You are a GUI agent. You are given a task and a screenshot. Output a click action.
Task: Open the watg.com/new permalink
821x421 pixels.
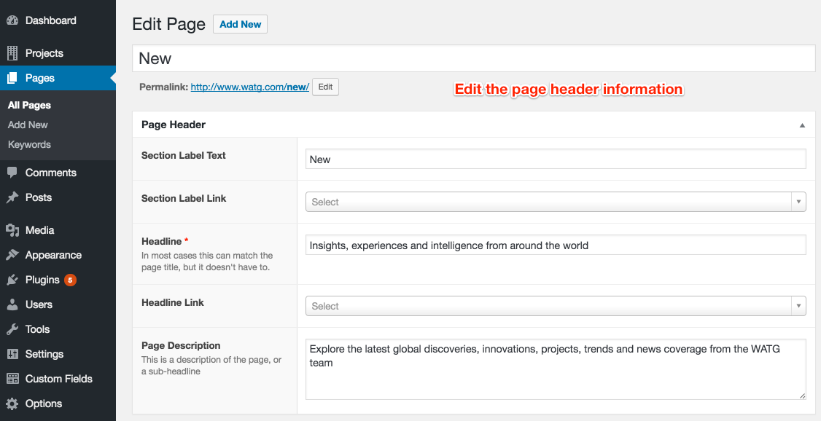[x=249, y=87]
